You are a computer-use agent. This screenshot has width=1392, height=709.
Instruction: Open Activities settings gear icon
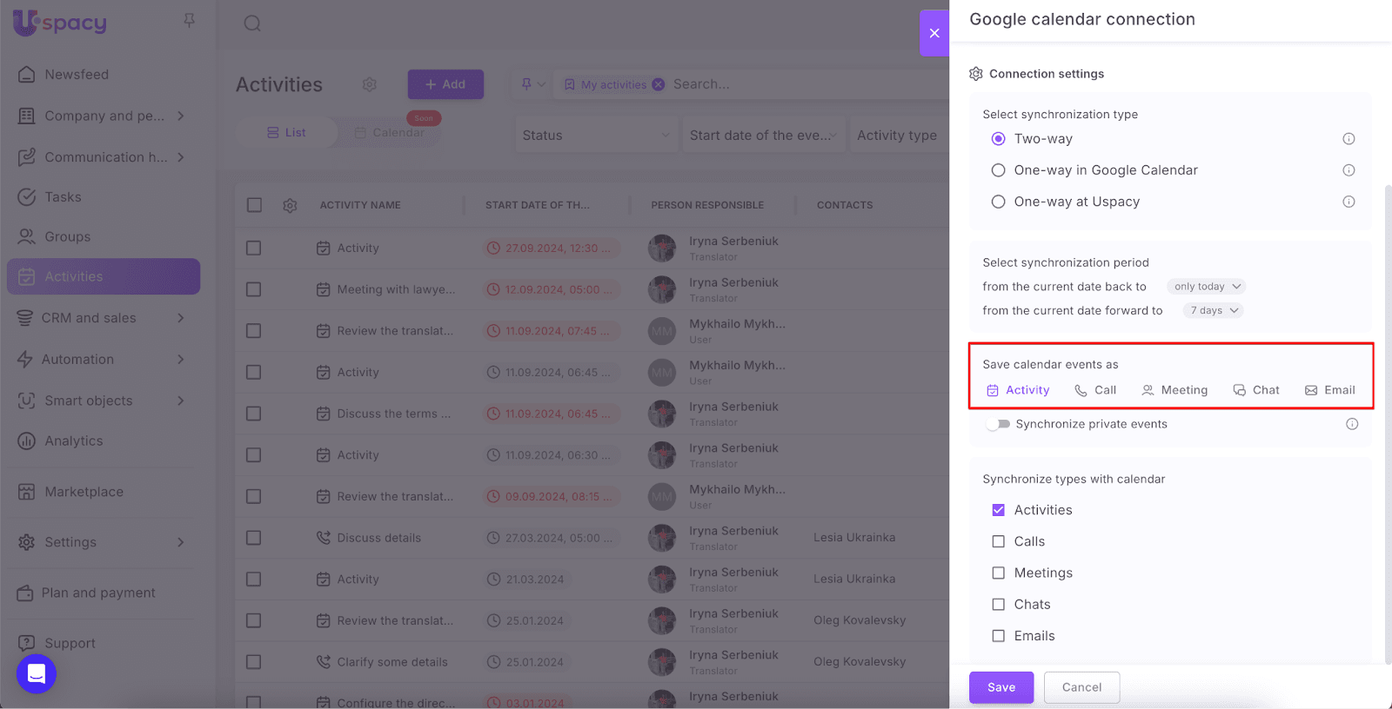(370, 84)
